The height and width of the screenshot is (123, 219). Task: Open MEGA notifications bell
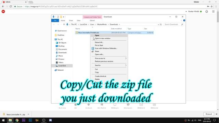(207, 11)
